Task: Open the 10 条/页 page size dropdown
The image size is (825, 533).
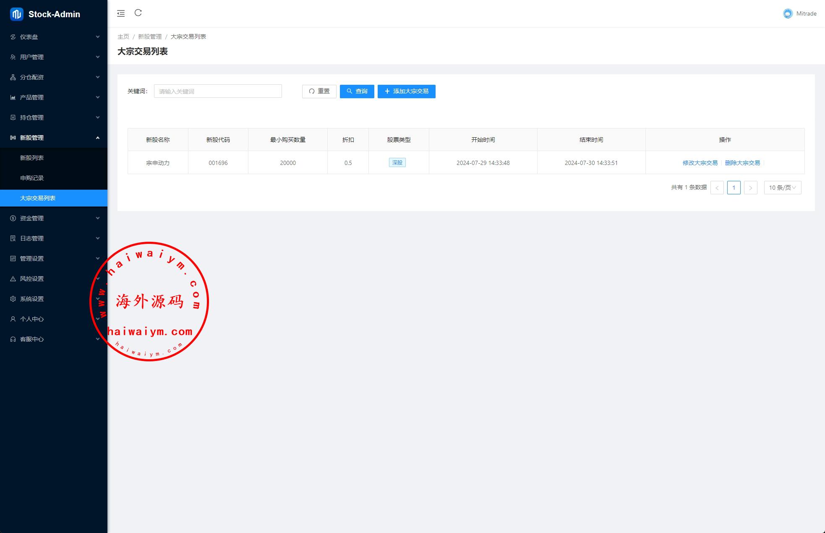Action: [782, 188]
